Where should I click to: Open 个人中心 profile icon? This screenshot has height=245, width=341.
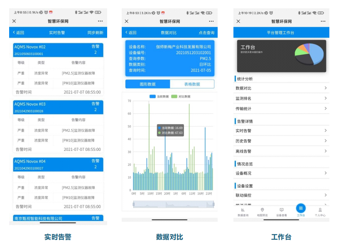[x=320, y=212]
